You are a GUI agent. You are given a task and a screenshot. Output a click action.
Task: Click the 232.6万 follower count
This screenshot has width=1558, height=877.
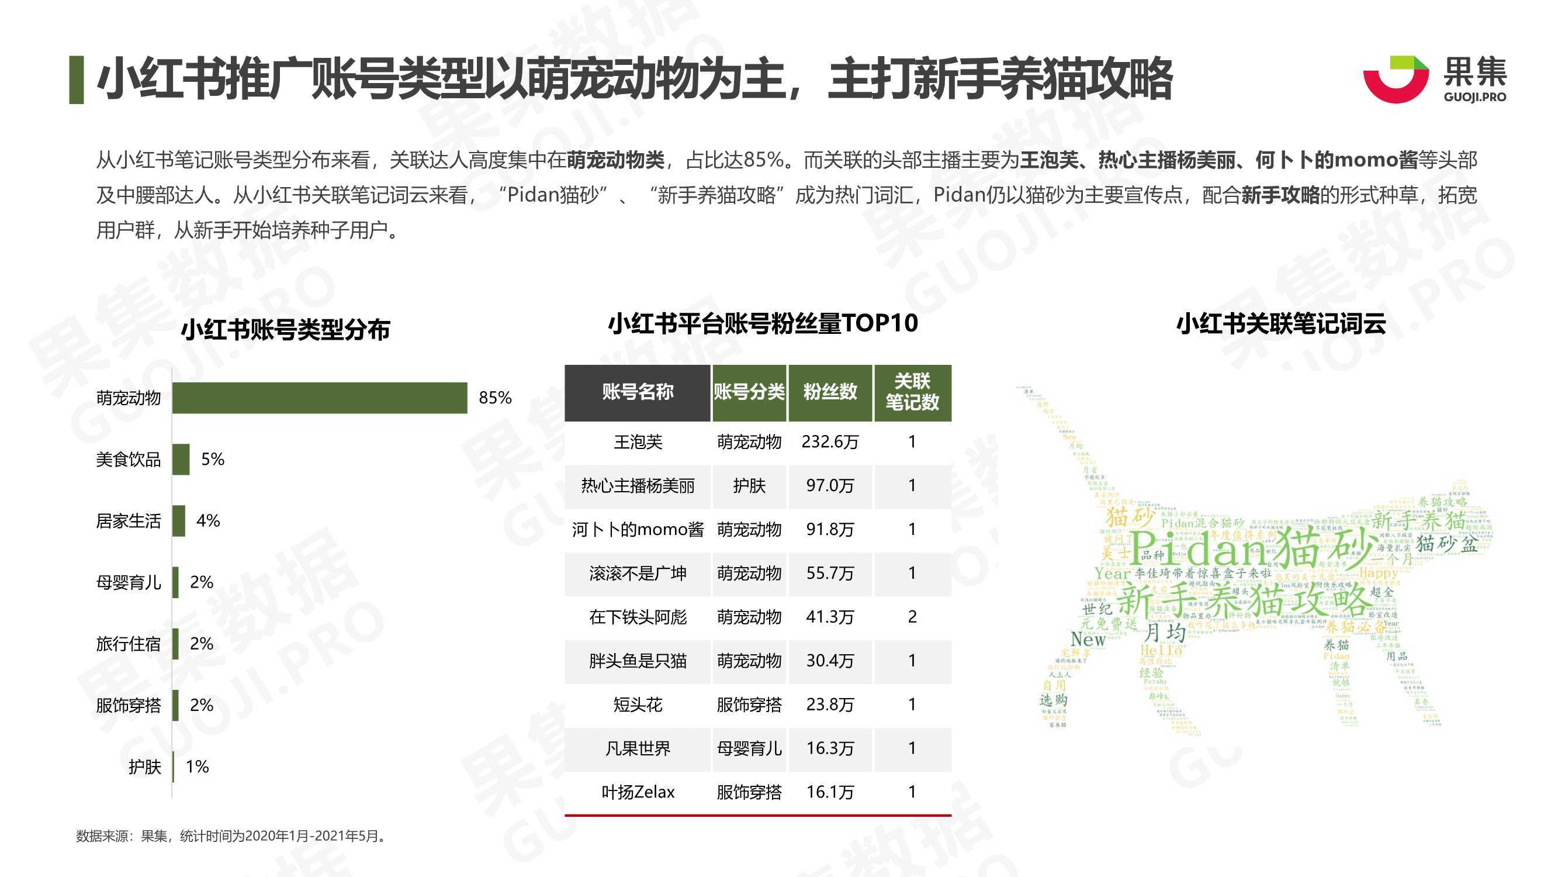click(x=830, y=442)
